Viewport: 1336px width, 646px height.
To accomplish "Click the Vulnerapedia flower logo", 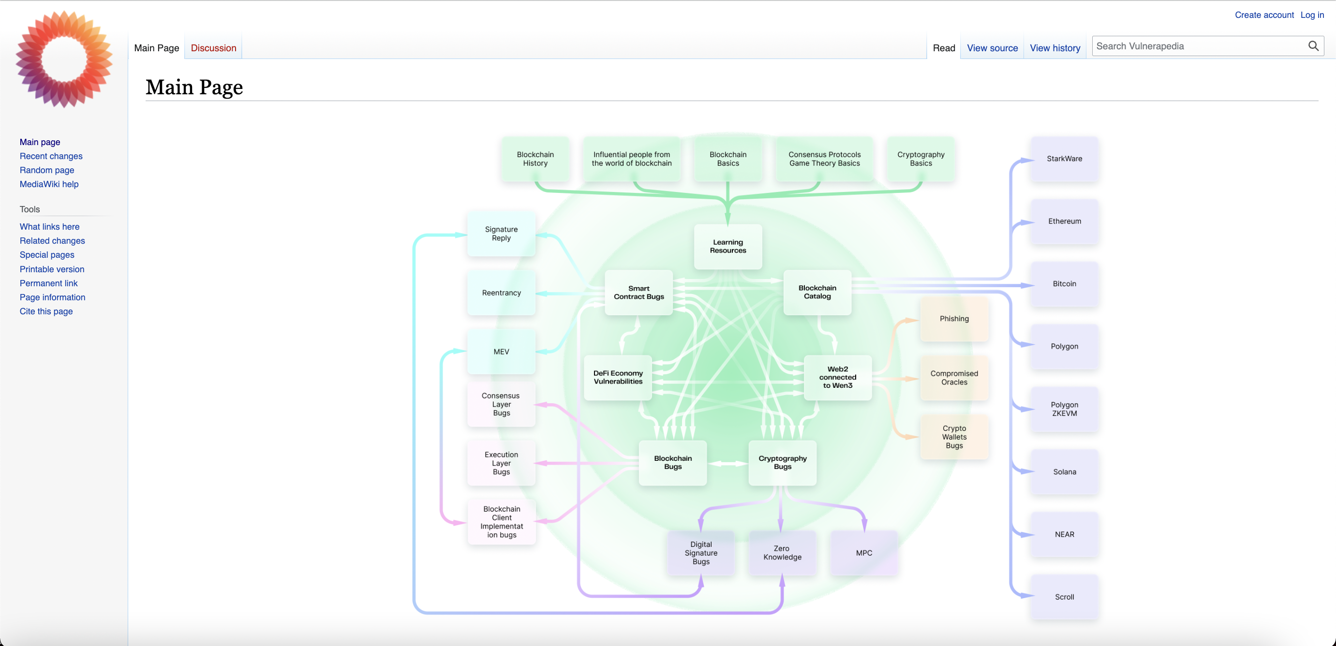I will 64,59.
